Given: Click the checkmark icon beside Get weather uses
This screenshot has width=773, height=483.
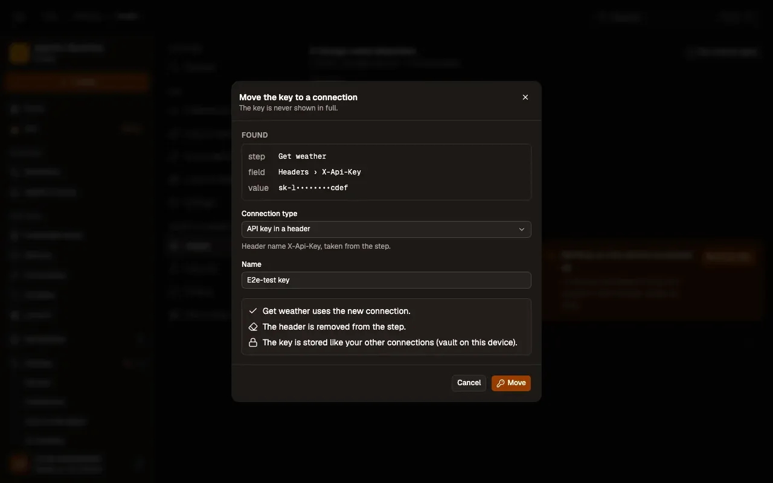Looking at the screenshot, I should (253, 311).
